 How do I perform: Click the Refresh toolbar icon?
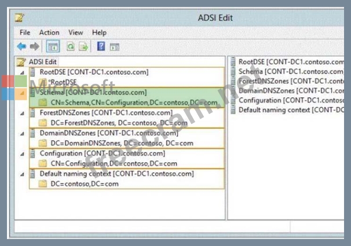point(71,46)
